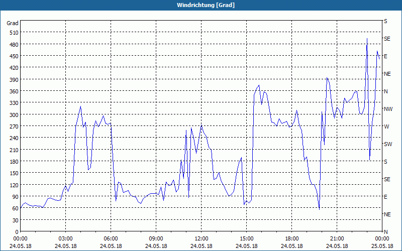The image size is (402, 251).
Task: Click the 03:00 time label
Action: [x=66, y=239]
